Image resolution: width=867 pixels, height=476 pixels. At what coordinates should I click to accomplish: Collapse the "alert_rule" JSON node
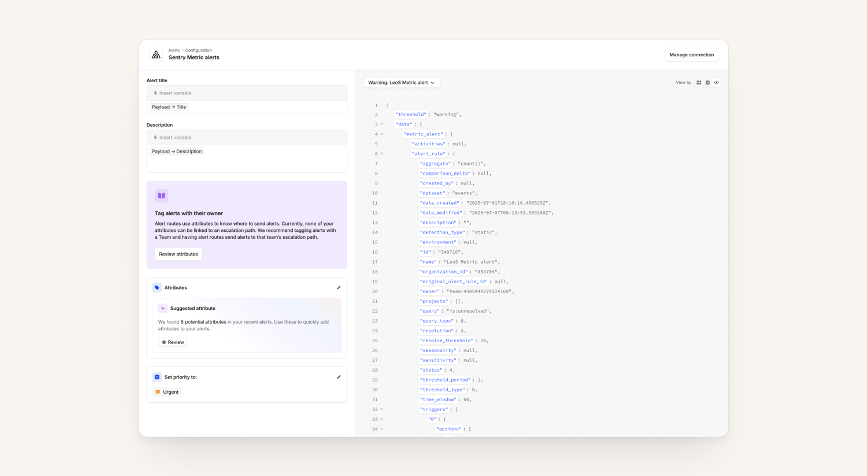tap(382, 154)
